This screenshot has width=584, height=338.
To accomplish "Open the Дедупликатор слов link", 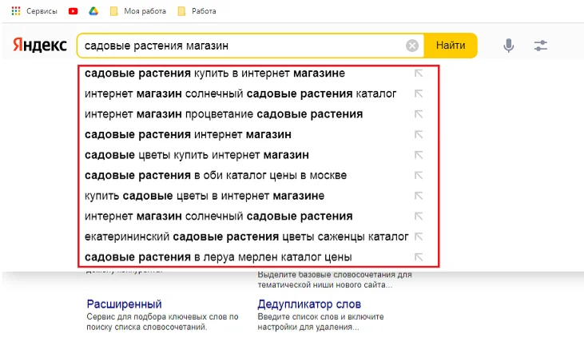I will point(309,304).
